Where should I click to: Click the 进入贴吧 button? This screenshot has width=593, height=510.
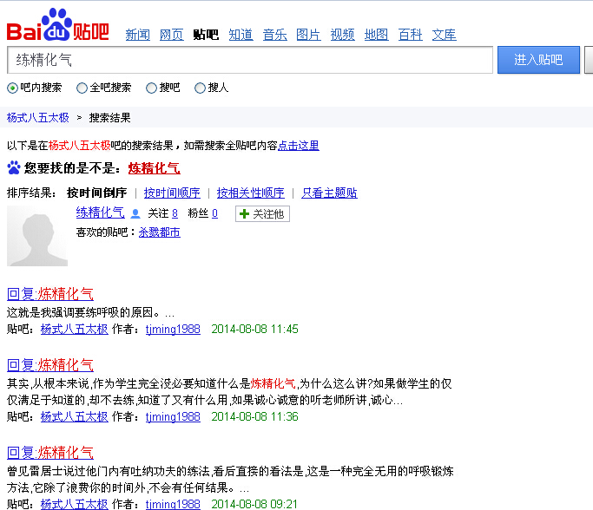tap(538, 60)
